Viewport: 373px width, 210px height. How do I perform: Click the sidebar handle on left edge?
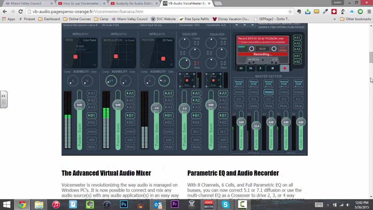(3, 99)
